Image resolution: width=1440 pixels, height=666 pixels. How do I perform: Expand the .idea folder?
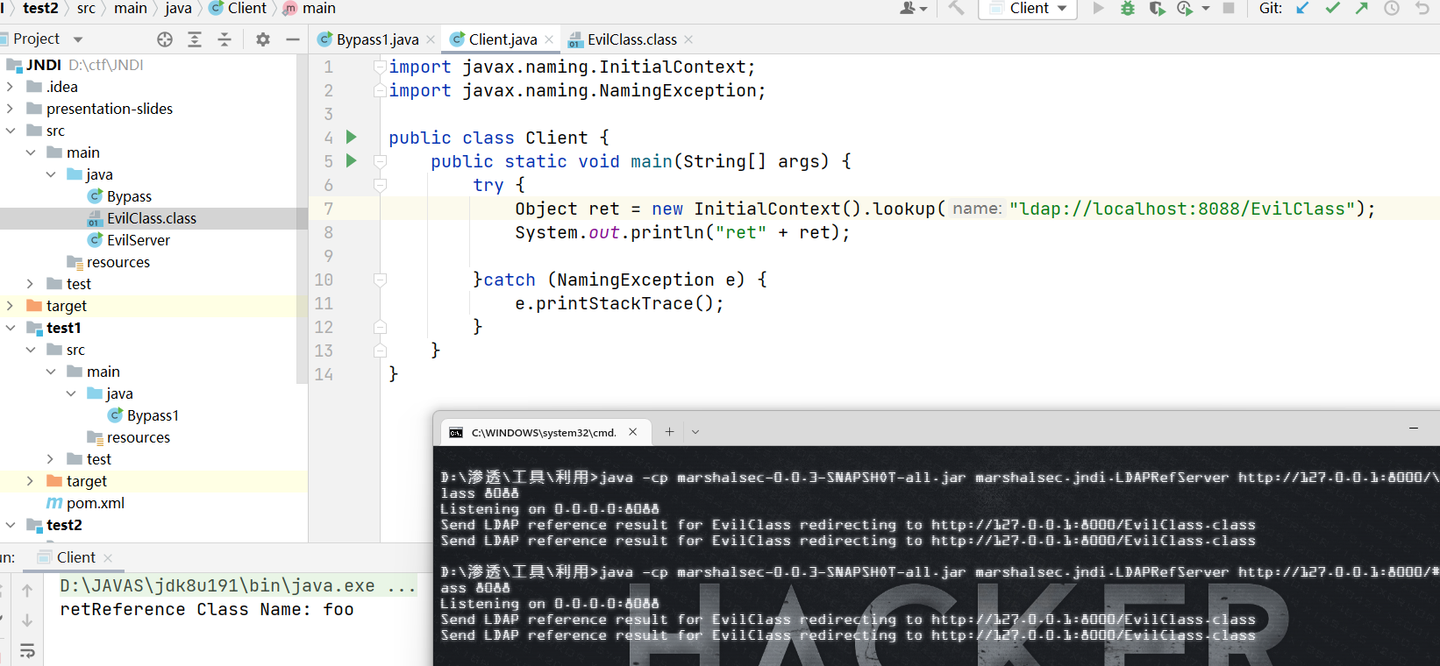[10, 87]
